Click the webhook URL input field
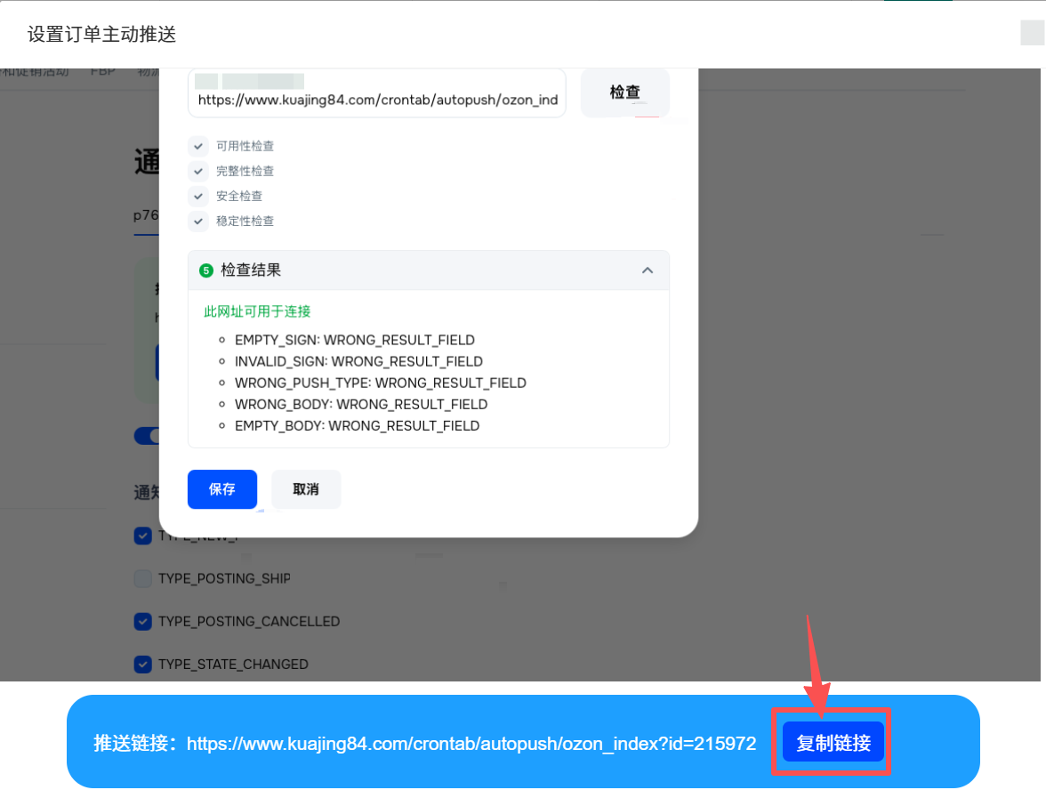Image resolution: width=1046 pixels, height=798 pixels. coord(377,100)
